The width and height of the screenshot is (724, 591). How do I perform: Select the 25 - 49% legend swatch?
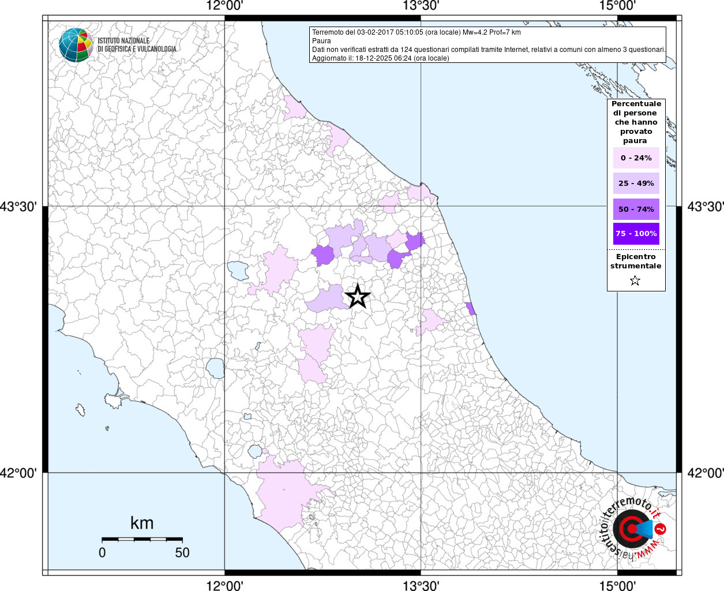(636, 183)
